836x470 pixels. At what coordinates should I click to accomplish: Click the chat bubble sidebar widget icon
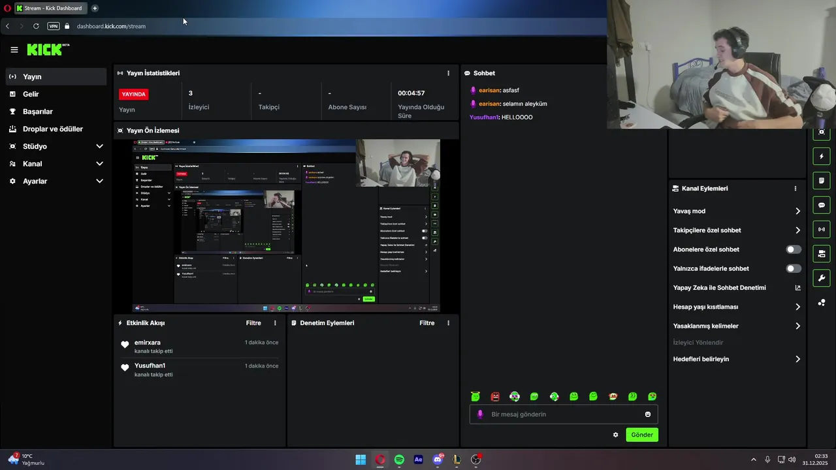click(x=822, y=205)
